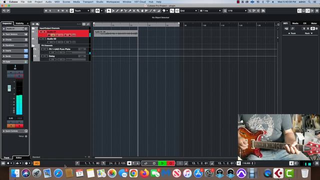320x180 pixels.
Task: Click the Add Track plus icon
Action: pyautogui.click(x=33, y=24)
